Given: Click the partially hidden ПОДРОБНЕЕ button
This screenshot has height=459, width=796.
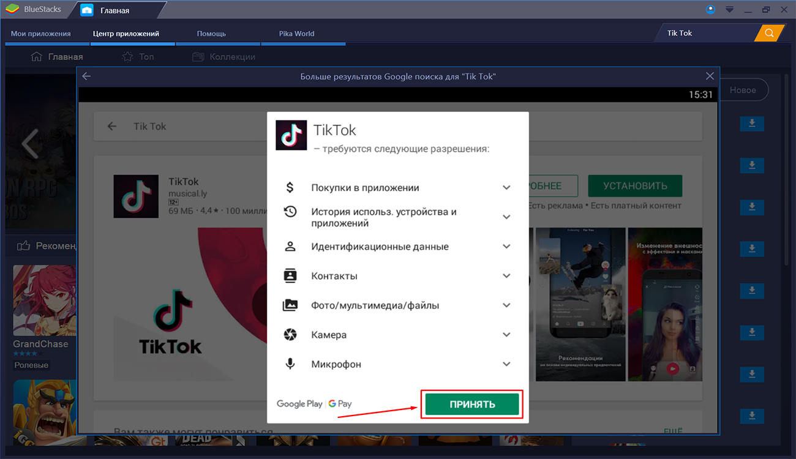Looking at the screenshot, I should pos(554,186).
